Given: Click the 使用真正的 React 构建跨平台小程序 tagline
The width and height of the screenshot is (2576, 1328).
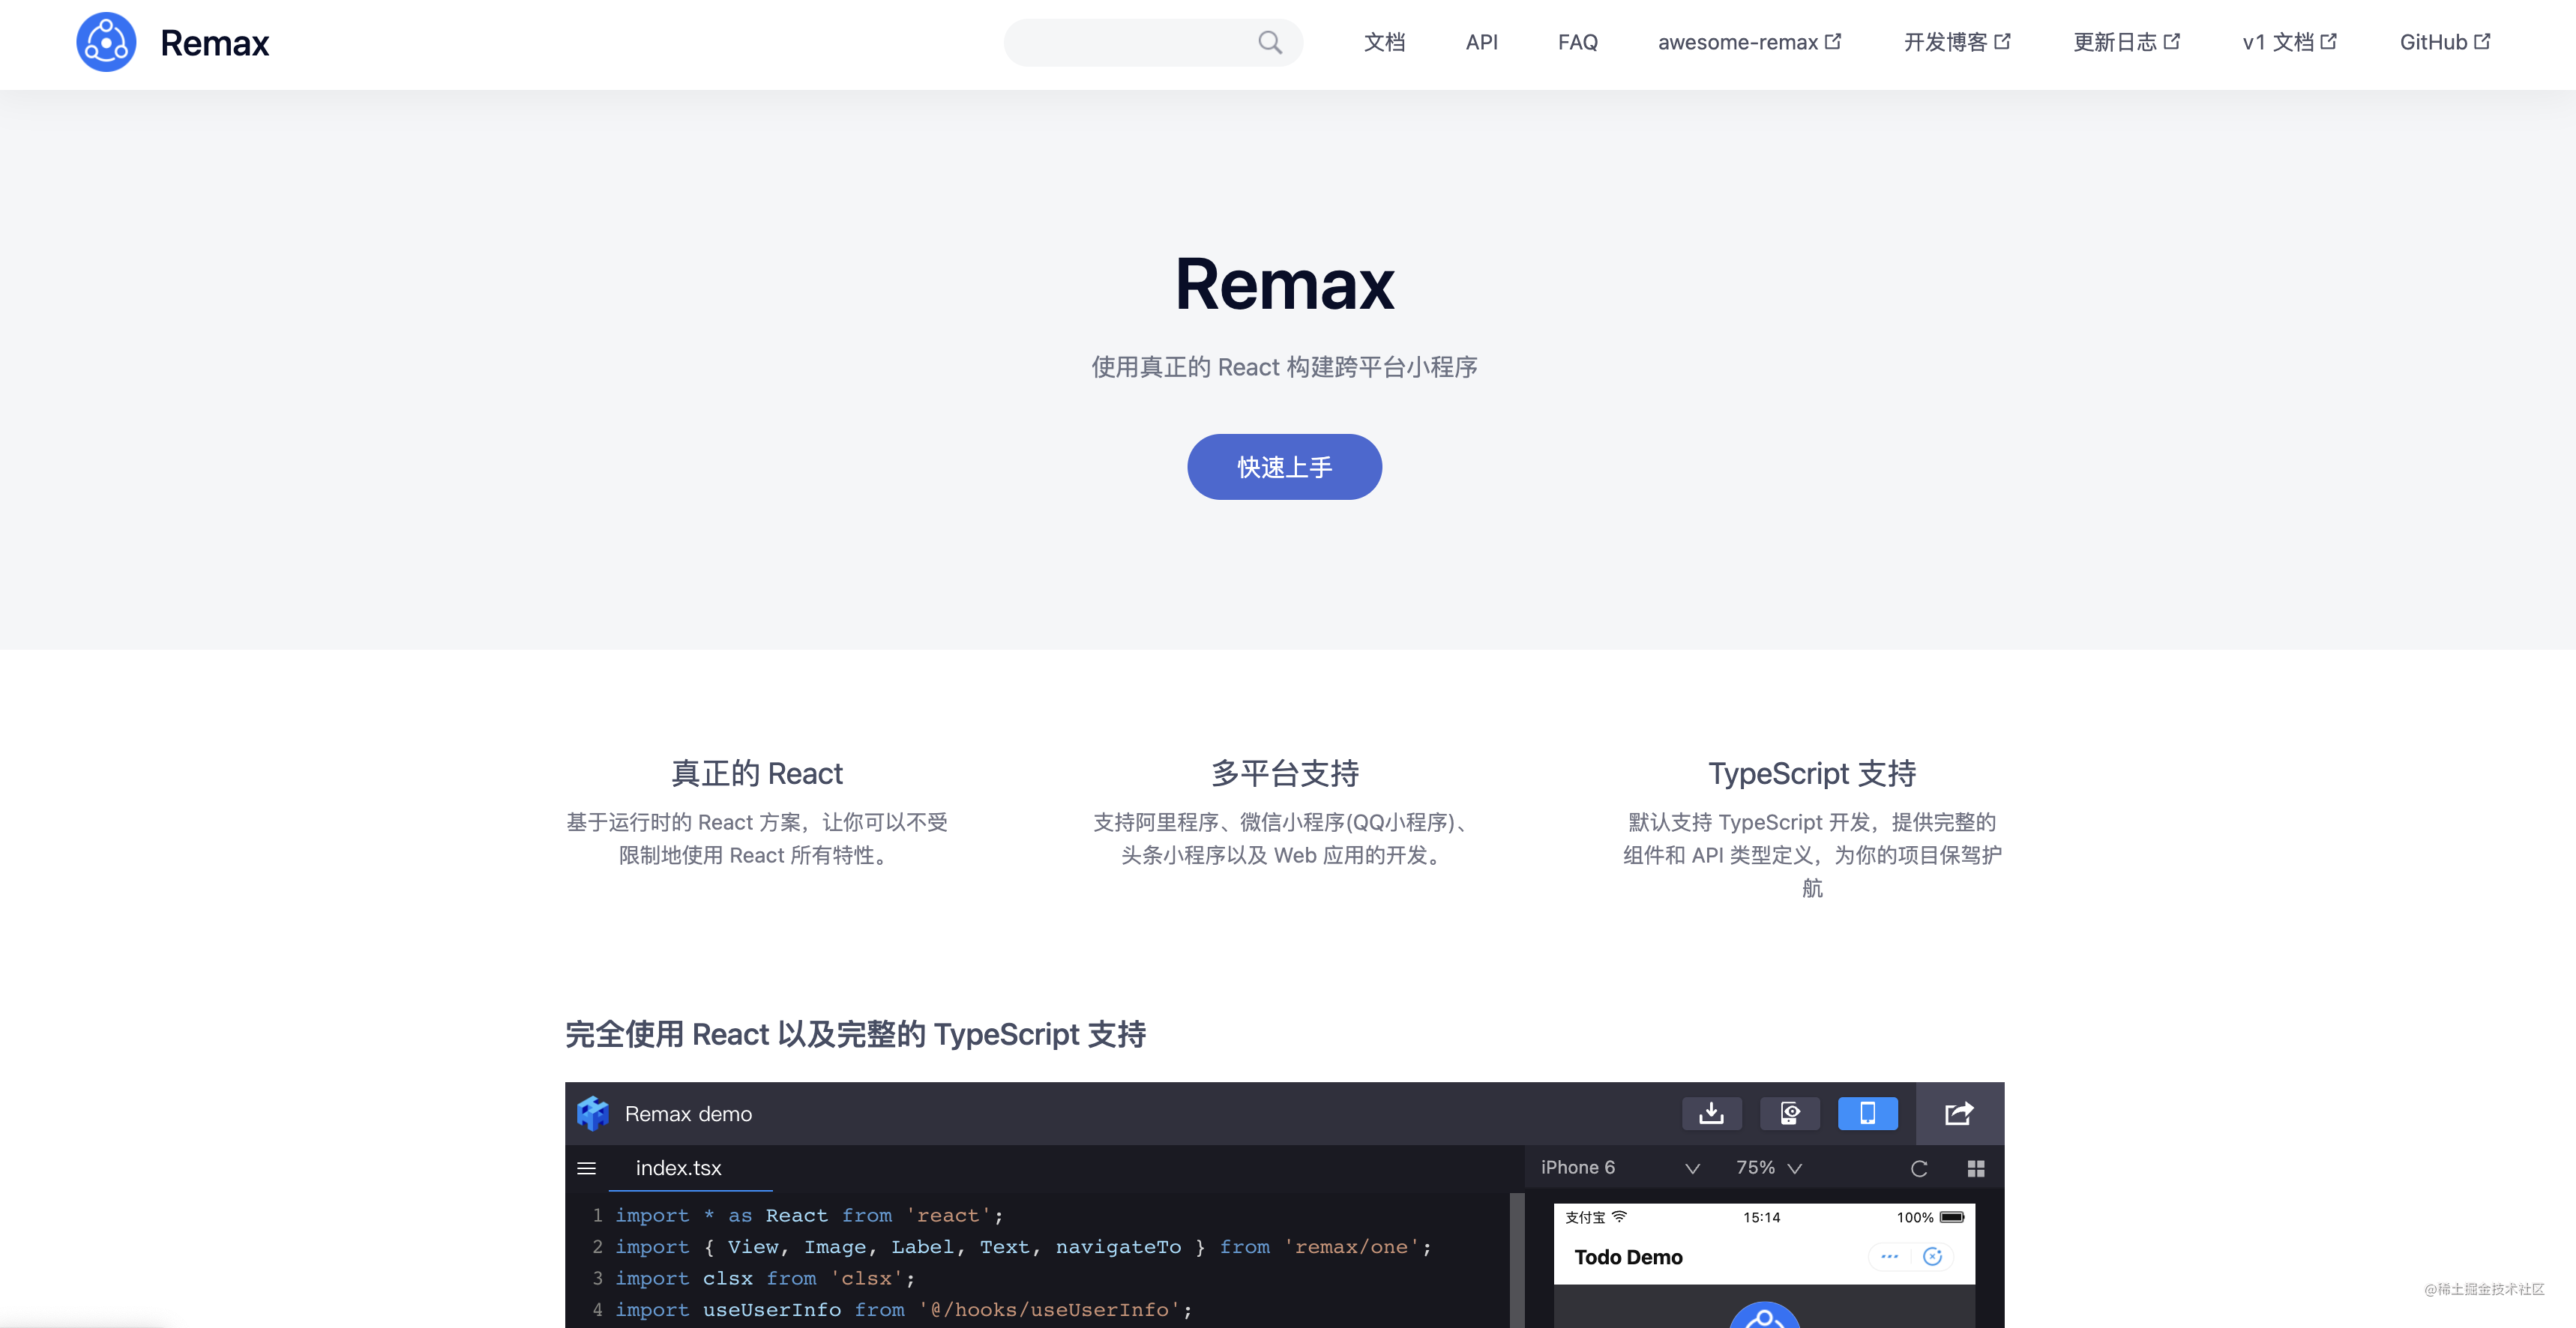Looking at the screenshot, I should point(1284,367).
